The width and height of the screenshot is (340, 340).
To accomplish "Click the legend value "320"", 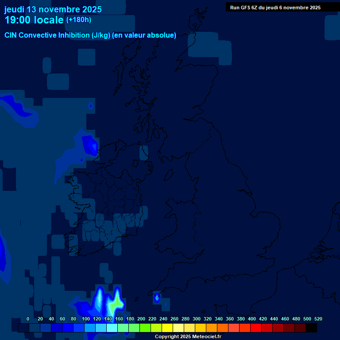I will pyautogui.click(x=207, y=319).
